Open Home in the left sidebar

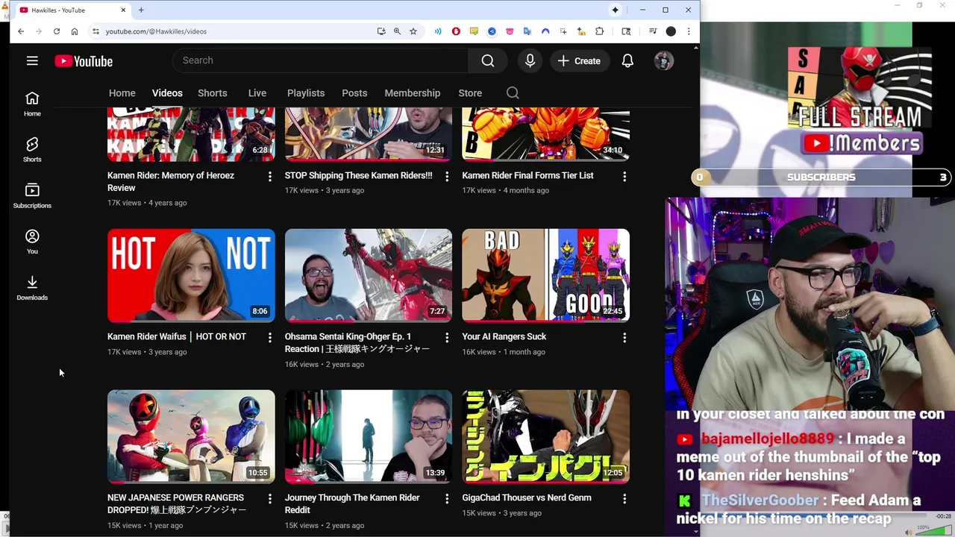click(x=32, y=104)
